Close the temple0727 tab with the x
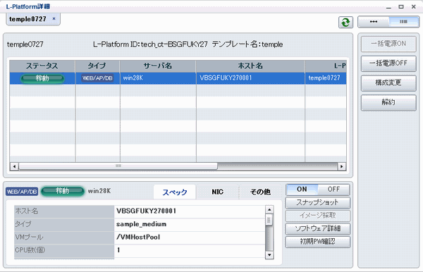Viewport: 423px width, 272px height. point(54,18)
